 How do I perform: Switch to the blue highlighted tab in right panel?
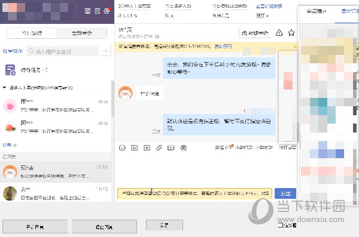(x=349, y=11)
